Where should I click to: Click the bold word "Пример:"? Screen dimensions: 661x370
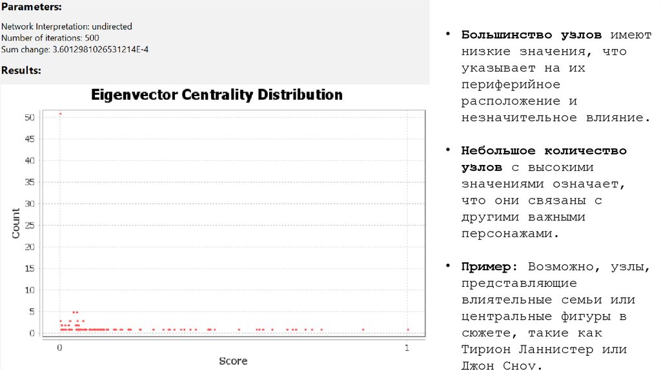coord(490,266)
